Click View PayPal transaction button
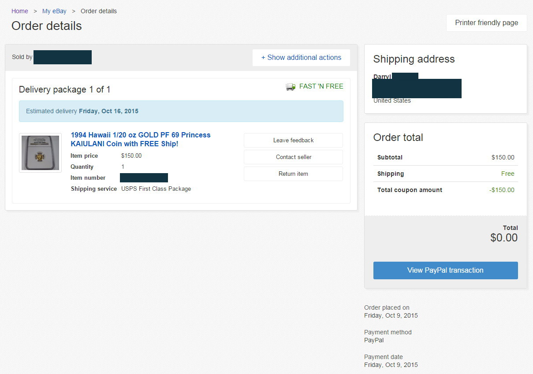The height and width of the screenshot is (374, 533). pyautogui.click(x=445, y=270)
